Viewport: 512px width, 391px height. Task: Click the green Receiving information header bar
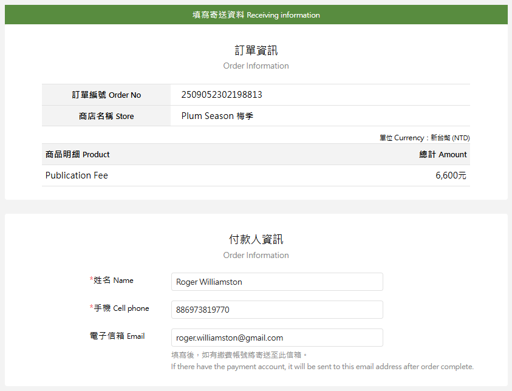click(256, 15)
